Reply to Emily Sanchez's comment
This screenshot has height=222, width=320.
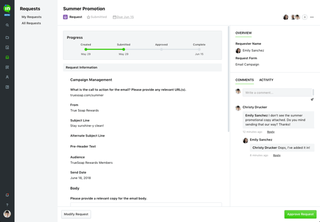pyautogui.click(x=277, y=155)
